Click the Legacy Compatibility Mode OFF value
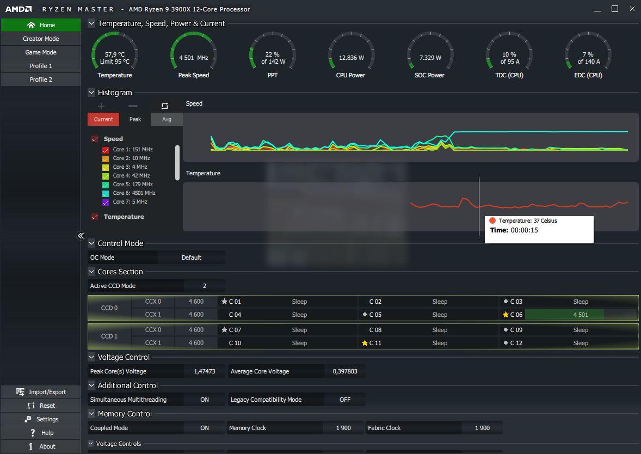The width and height of the screenshot is (641, 454). click(345, 400)
